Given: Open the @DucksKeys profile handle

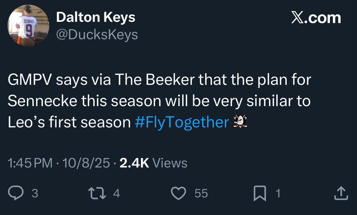Looking at the screenshot, I should (97, 35).
